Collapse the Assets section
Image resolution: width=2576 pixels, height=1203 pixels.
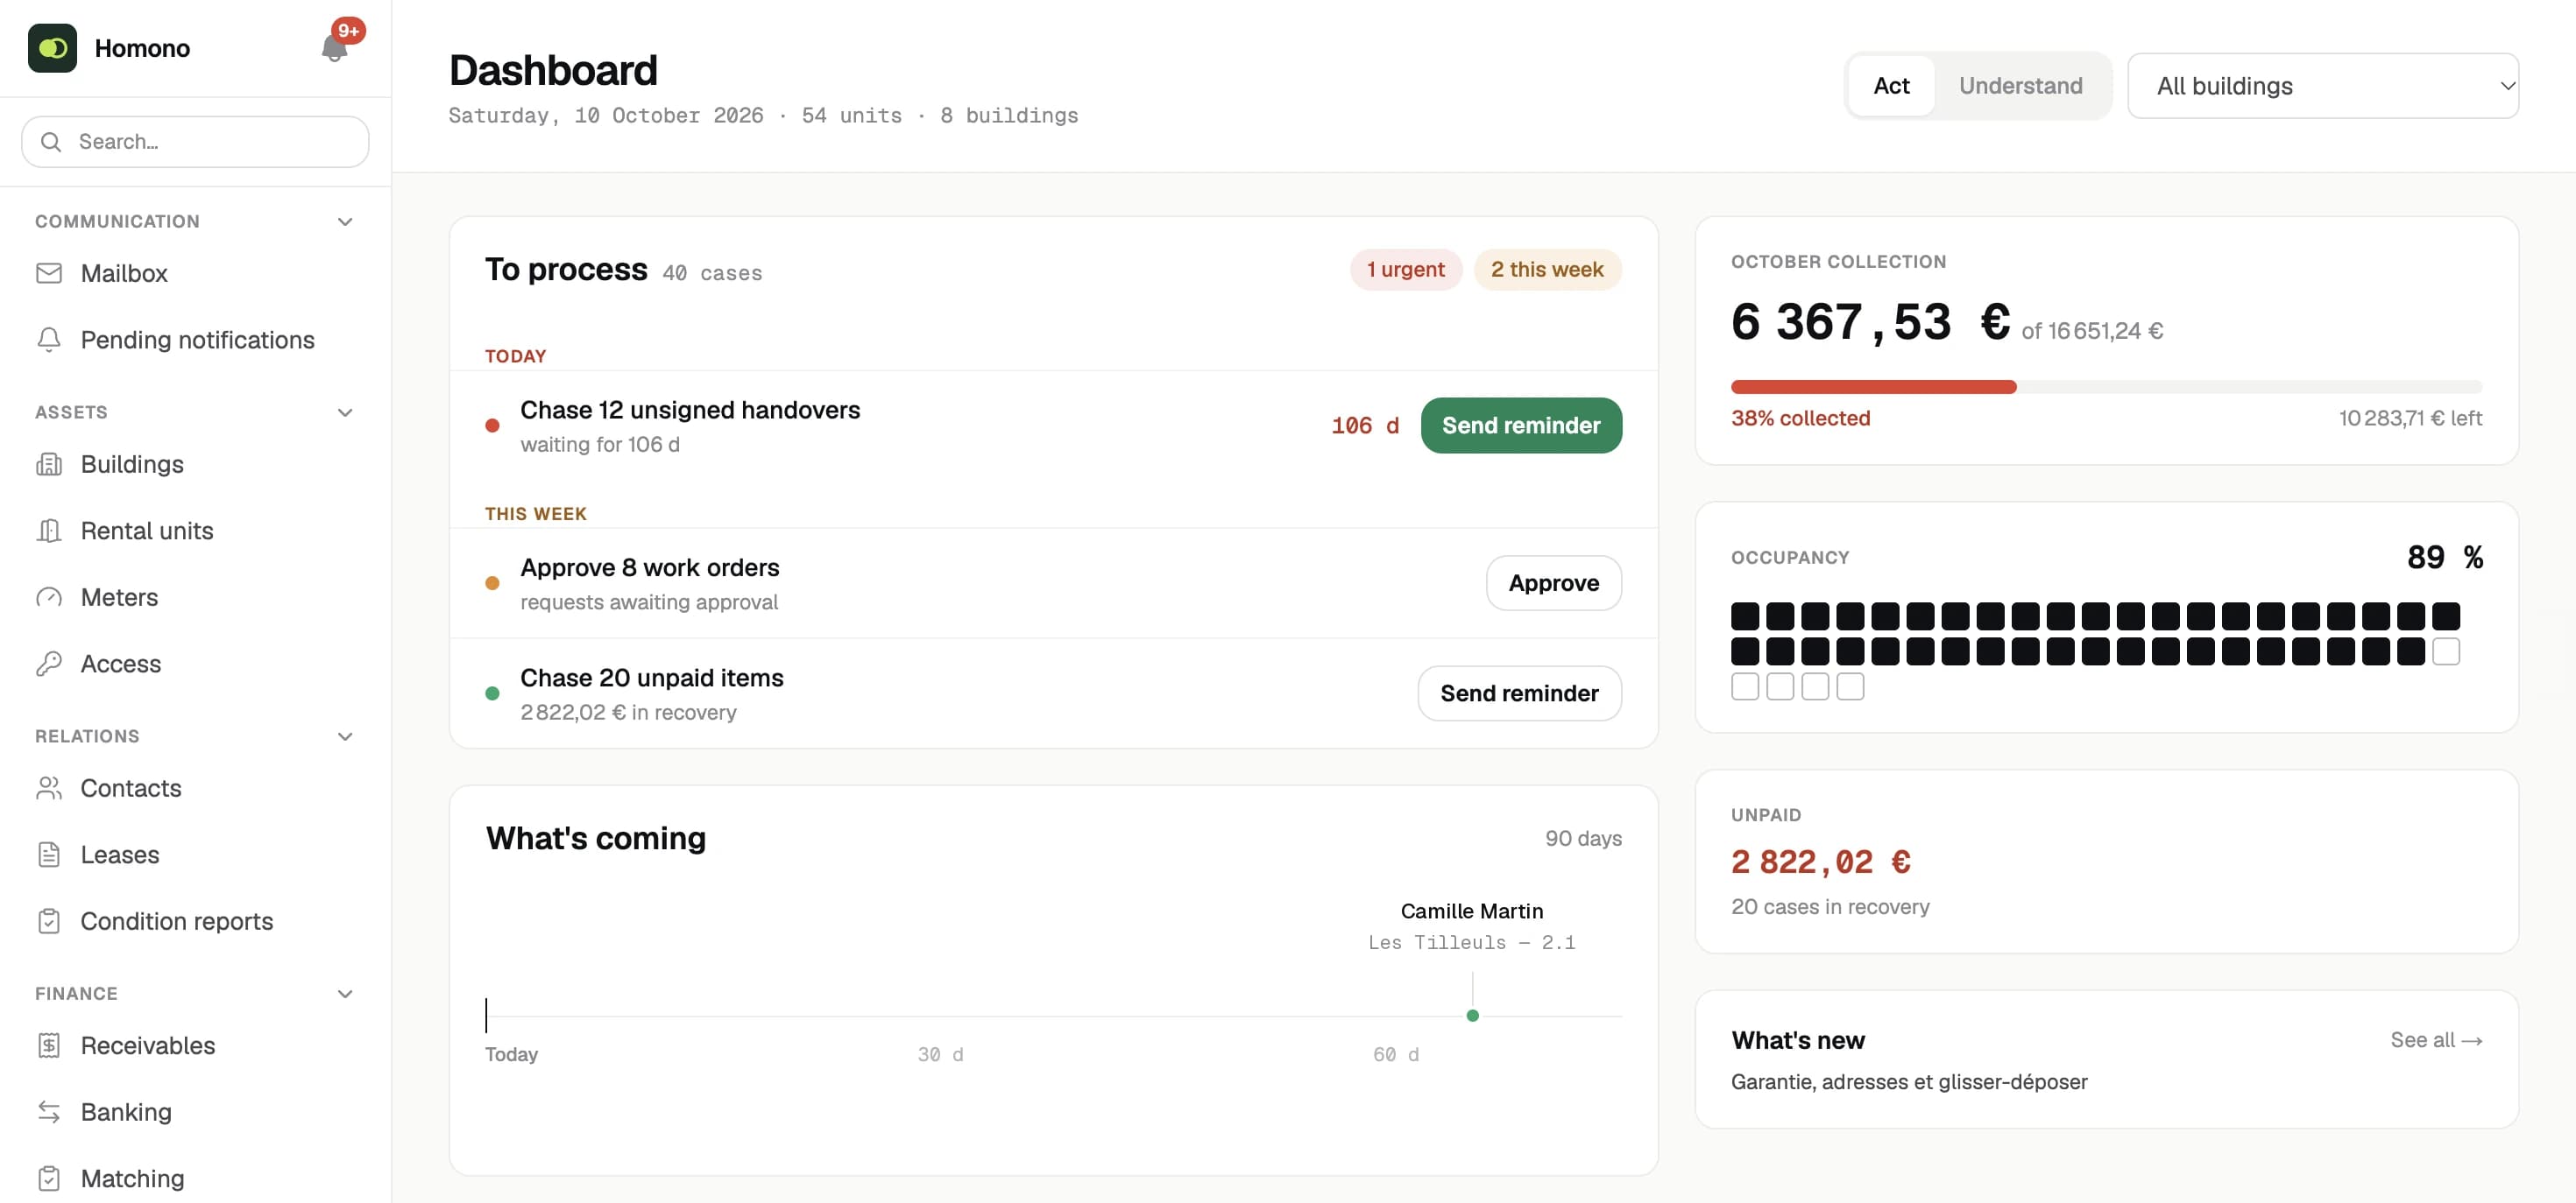tap(345, 412)
